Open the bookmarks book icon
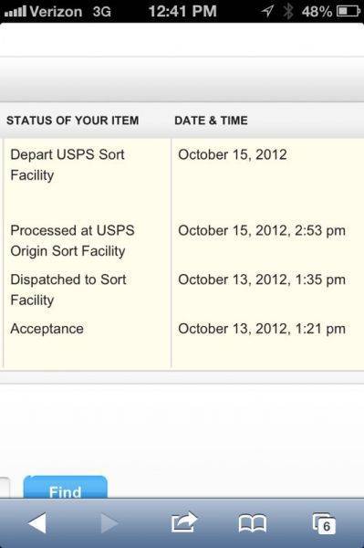The height and width of the screenshot is (548, 364). [x=253, y=523]
